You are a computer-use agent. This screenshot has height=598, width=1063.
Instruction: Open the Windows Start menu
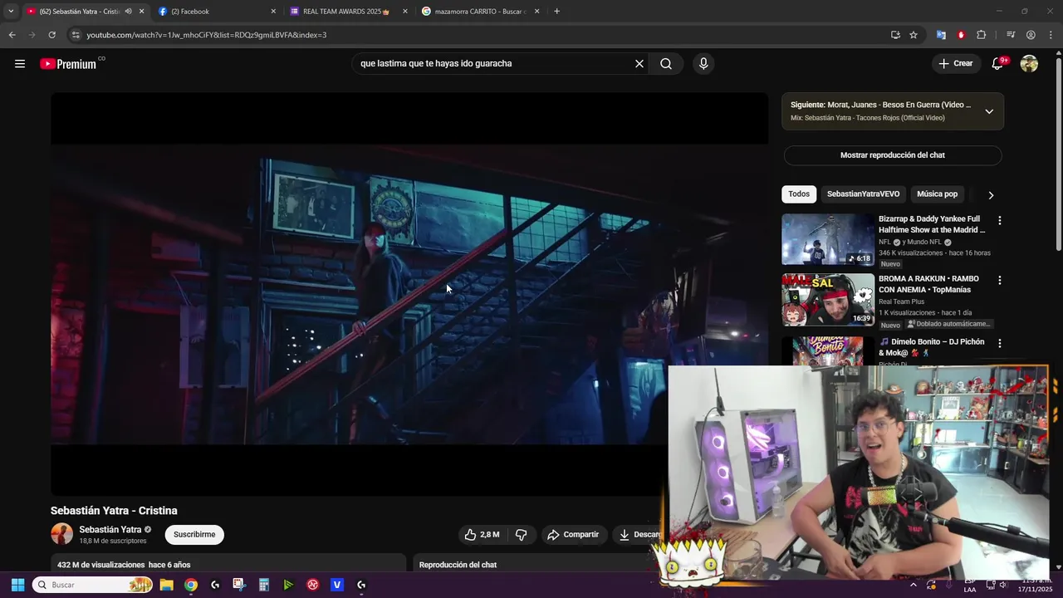pyautogui.click(x=17, y=585)
